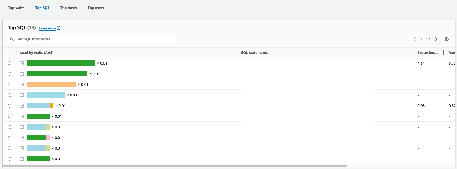Switch to the Top waits tab
The height and width of the screenshot is (169, 457).
16,8
